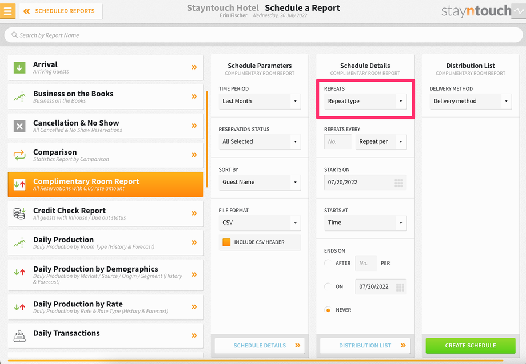Select the Ends On After radio button
Image resolution: width=526 pixels, height=364 pixels.
pyautogui.click(x=328, y=263)
